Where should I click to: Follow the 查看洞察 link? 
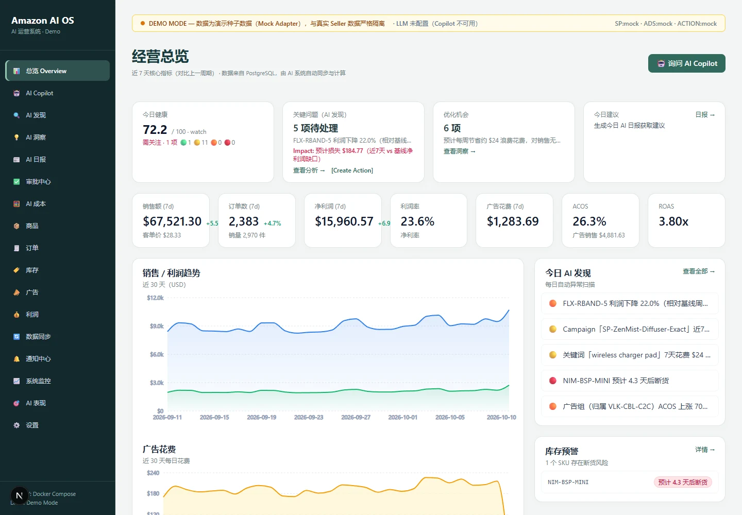[460, 151]
